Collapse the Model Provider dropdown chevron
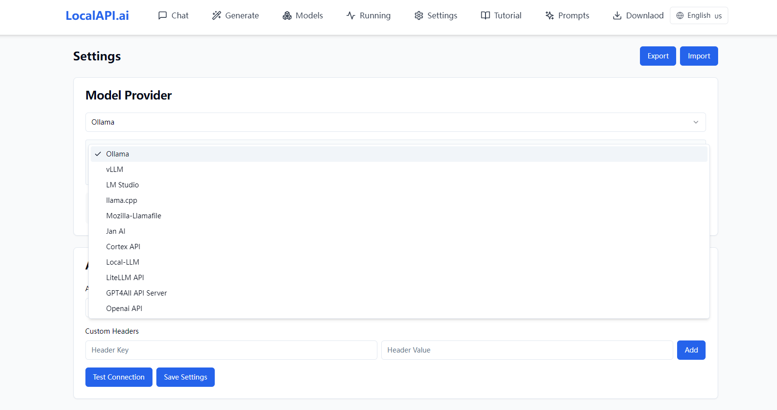The height and width of the screenshot is (410, 777). [x=696, y=122]
